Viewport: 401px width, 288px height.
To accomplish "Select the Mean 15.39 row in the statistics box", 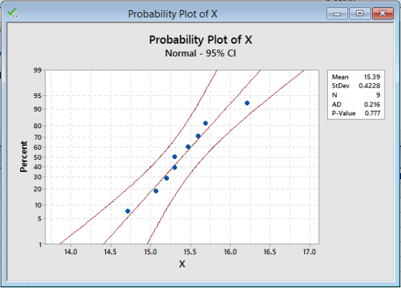I will coord(356,77).
